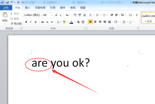155x104 pixels.
Task: Click the Save icon in quick access toolbar
Action: 7,2
